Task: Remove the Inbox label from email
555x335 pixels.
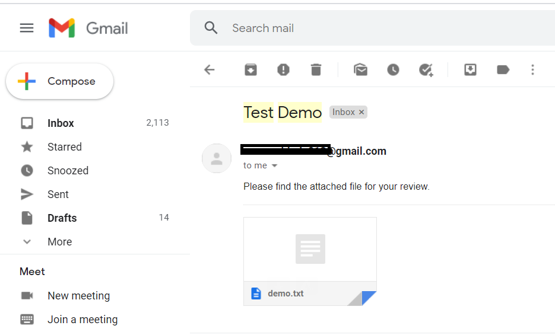Action: coord(361,112)
